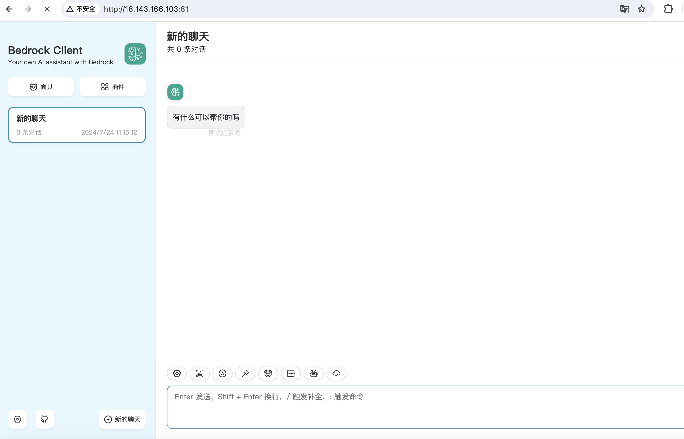
Task: Open the 插件 (Plugins) tab
Action: tap(112, 86)
